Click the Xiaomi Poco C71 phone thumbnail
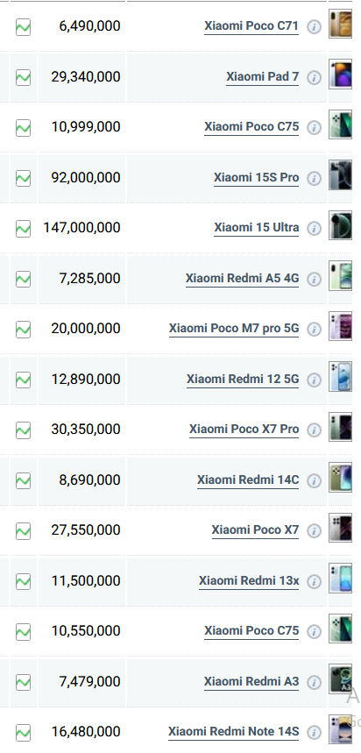Viewport: 361px width, 753px height. click(340, 24)
